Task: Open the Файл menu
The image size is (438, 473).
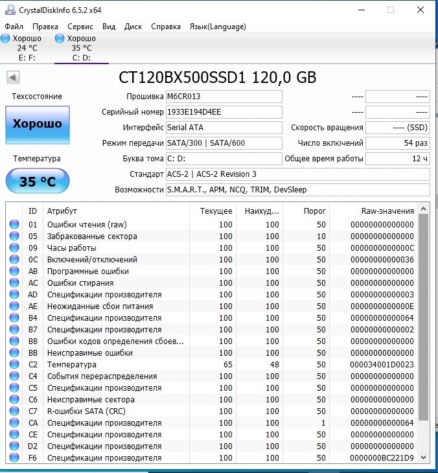Action: point(14,27)
